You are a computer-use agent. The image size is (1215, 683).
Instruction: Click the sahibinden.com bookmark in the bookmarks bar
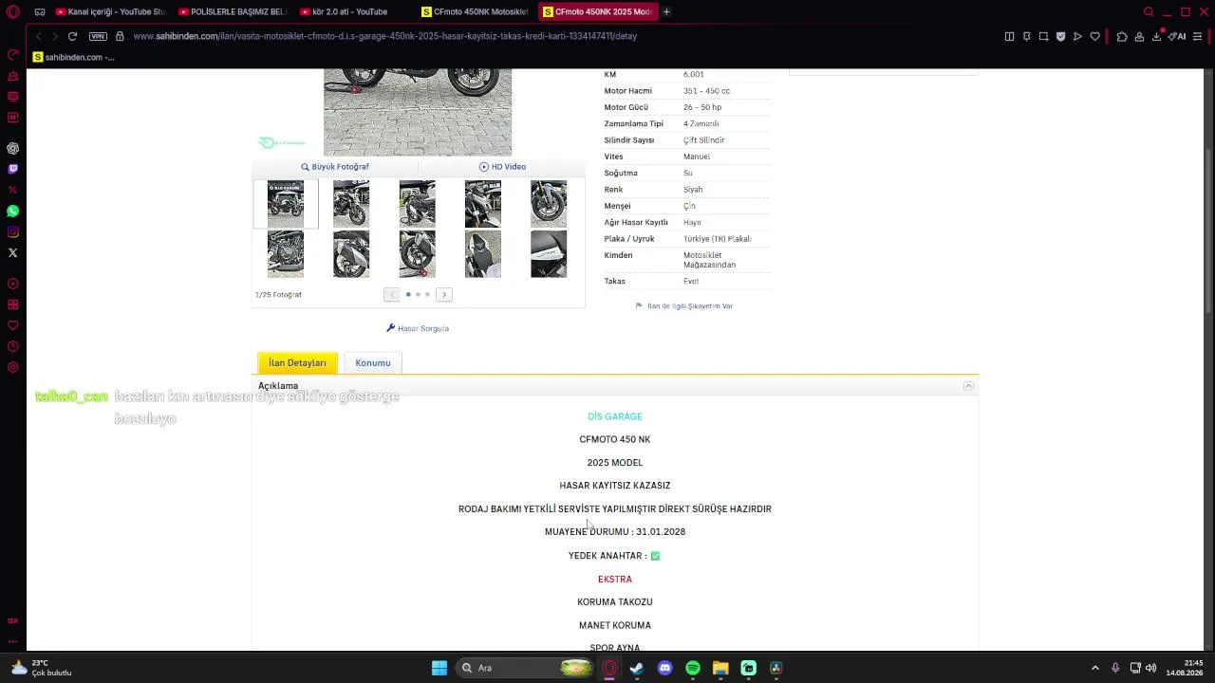click(x=73, y=57)
